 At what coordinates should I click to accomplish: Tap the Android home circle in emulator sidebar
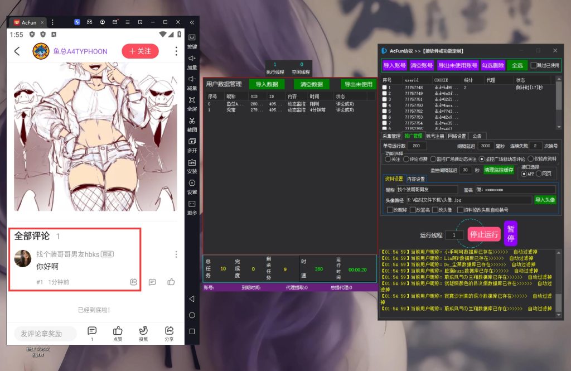coord(192,315)
